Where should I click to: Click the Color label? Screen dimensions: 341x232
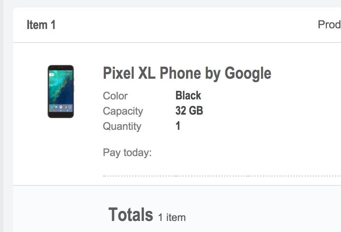115,96
